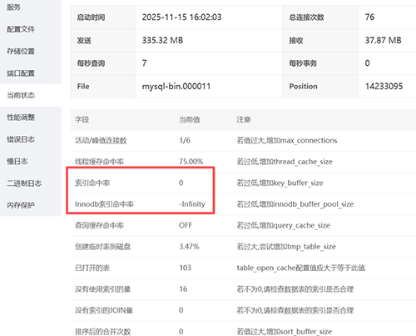Select the 103 opened tables value
The width and height of the screenshot is (416, 336).
coord(185,268)
